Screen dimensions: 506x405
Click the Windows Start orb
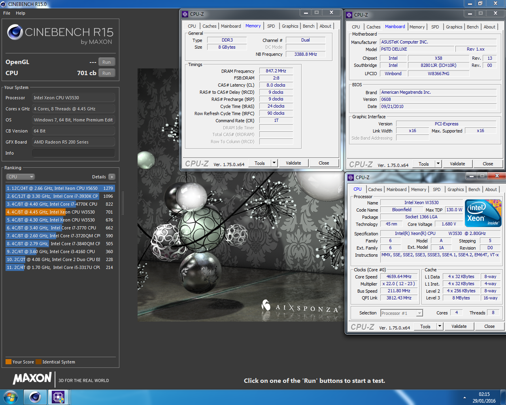11,397
